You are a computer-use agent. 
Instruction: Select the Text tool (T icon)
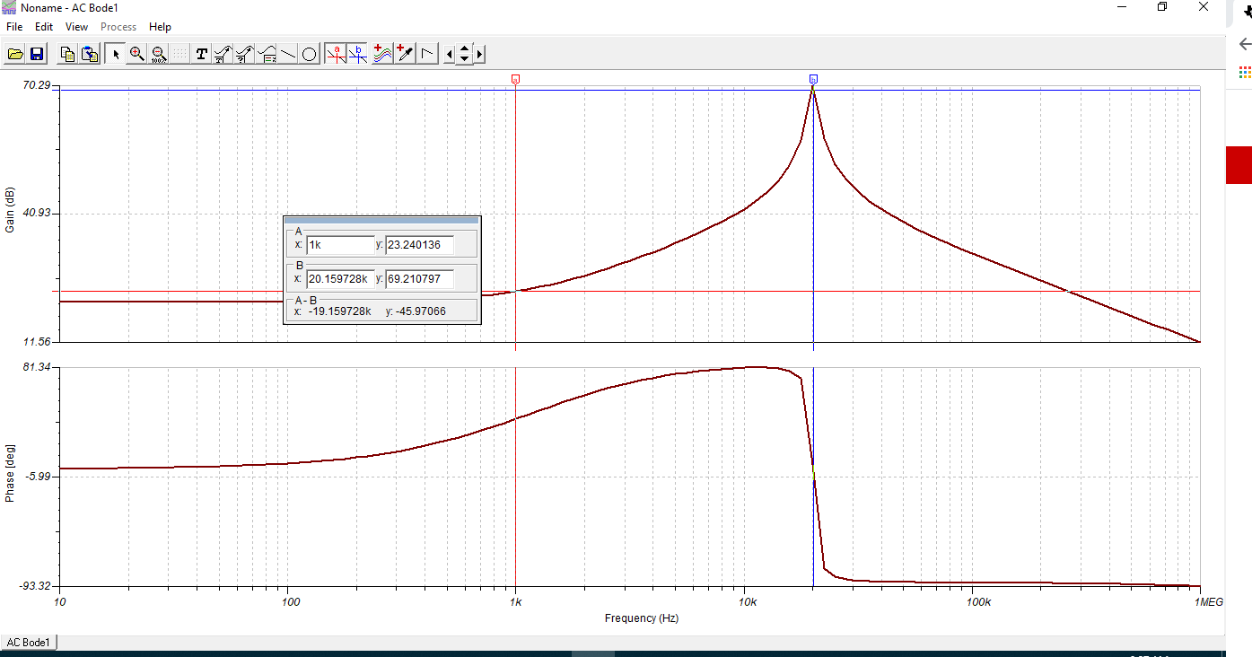pyautogui.click(x=201, y=54)
